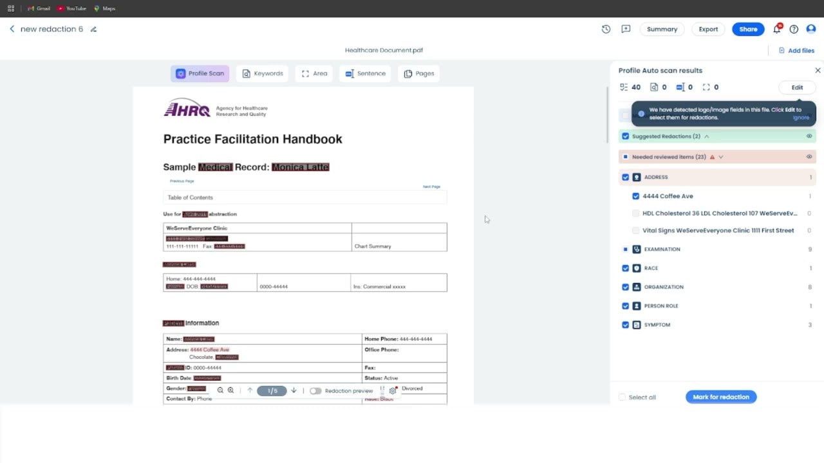
Task: Click the pencil icon to rename redaction
Action: (x=93, y=29)
